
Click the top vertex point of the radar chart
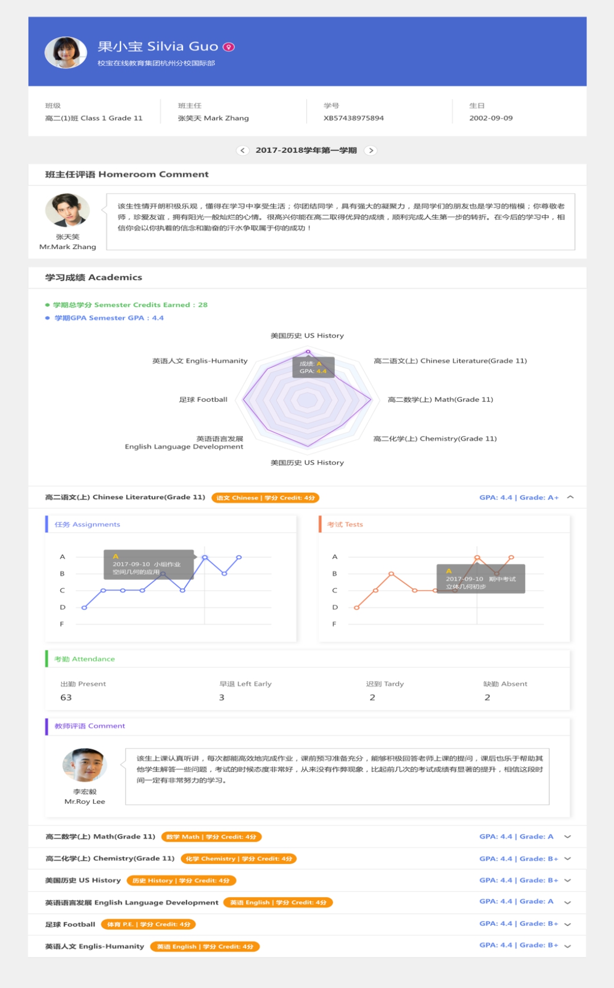308,352
